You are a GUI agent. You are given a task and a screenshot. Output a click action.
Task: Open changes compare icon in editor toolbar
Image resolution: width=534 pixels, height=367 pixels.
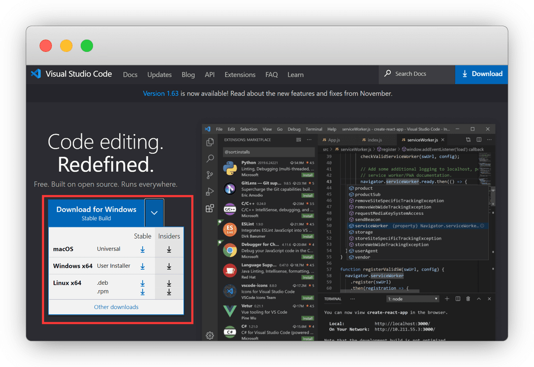469,140
